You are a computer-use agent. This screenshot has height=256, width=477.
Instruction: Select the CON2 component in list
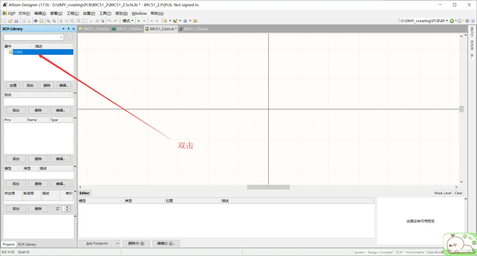tap(38, 52)
